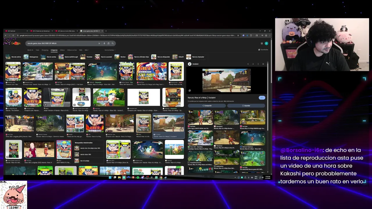This screenshot has width=372, height=209.
Task: Bookmark this page with the star icon
Action: (x=238, y=35)
